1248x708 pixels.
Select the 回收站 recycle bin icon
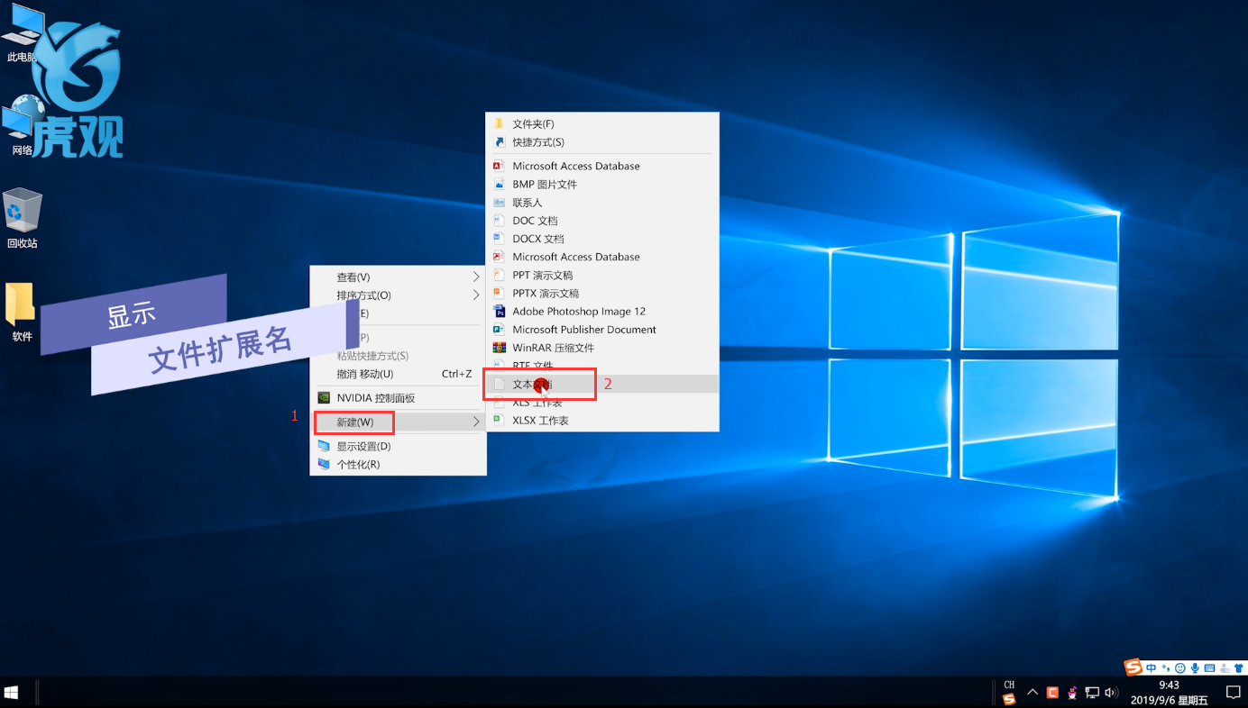coord(22,219)
